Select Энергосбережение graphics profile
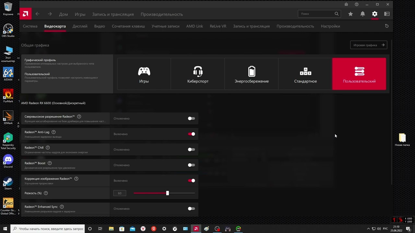 pyautogui.click(x=252, y=74)
